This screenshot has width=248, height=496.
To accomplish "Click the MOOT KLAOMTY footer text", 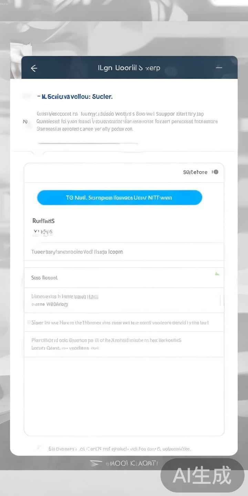I will [x=132, y=464].
